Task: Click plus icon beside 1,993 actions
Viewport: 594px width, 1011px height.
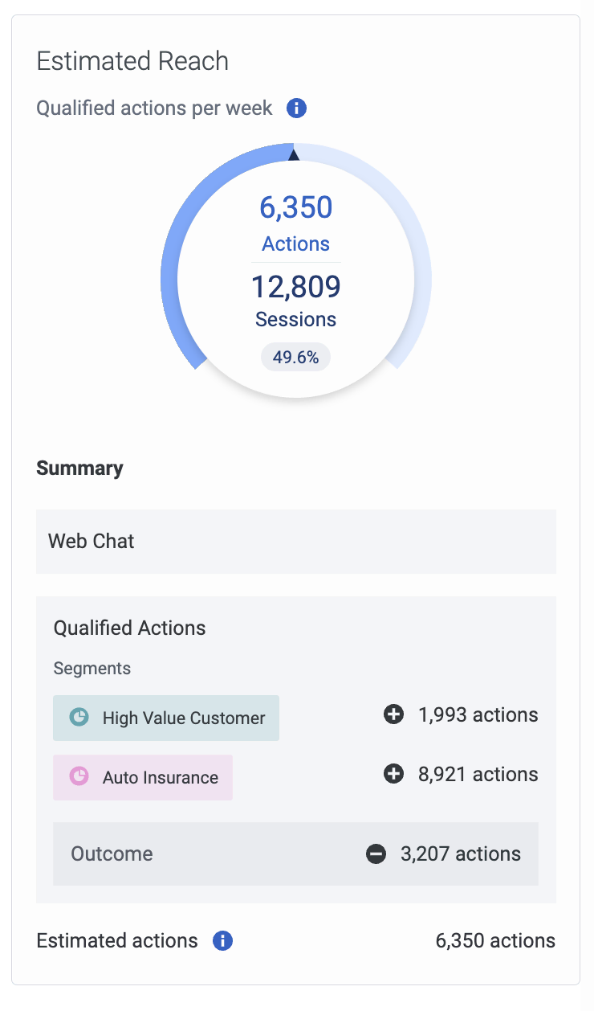Action: coord(393,714)
